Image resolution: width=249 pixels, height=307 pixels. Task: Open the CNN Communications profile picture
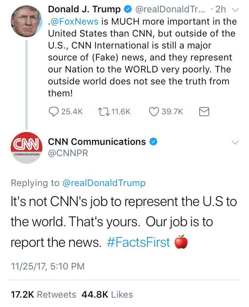[x=26, y=148]
